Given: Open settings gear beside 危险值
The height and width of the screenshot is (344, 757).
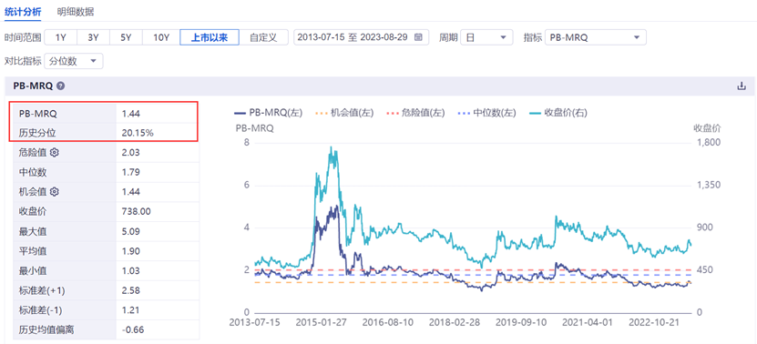Looking at the screenshot, I should coord(54,153).
